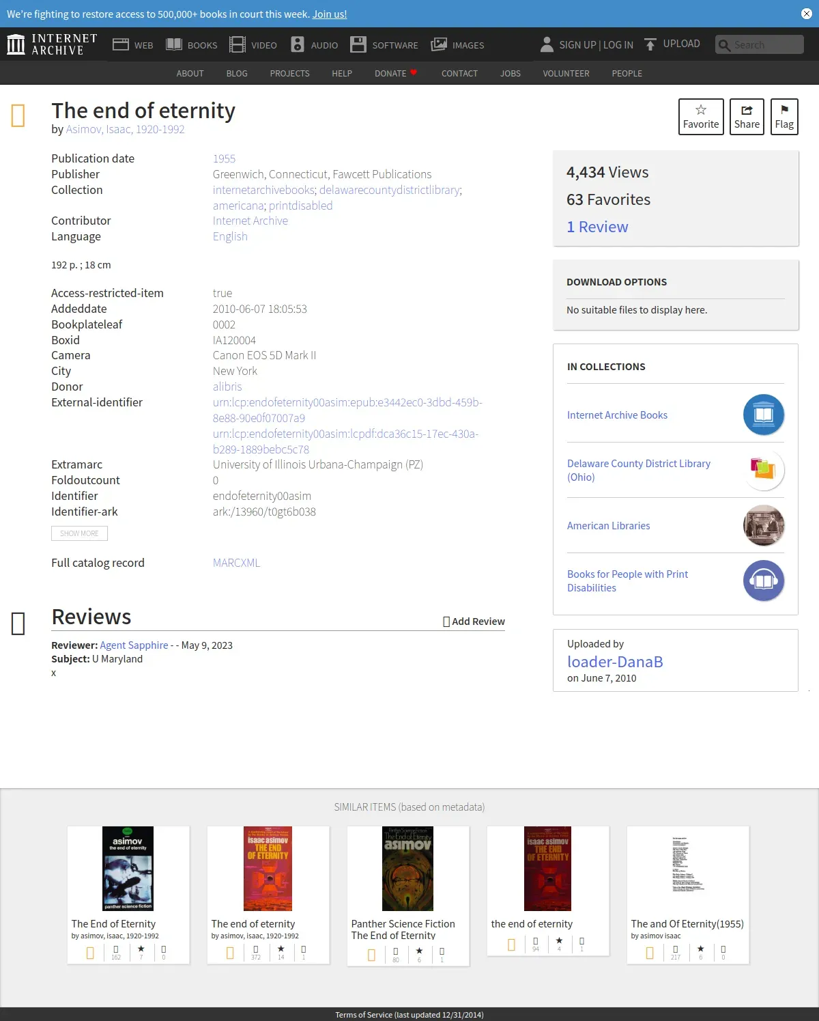The image size is (819, 1021).
Task: Open author Asimov, Isaac, 1920-1992 link
Action: (125, 129)
